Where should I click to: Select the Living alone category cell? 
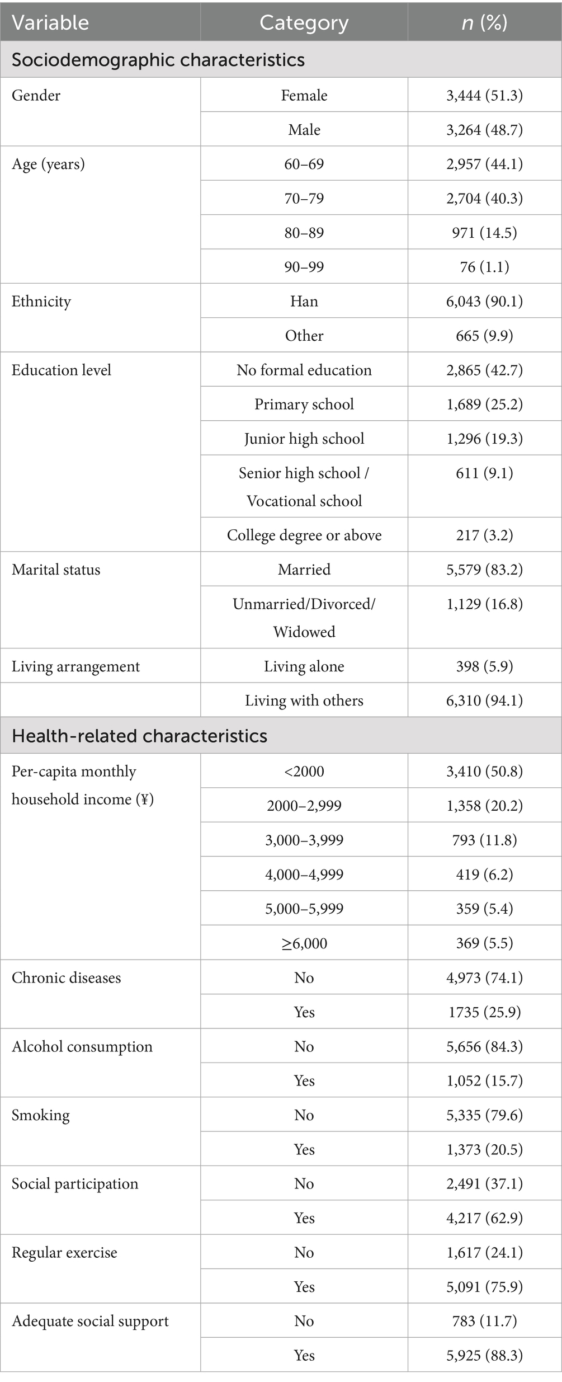click(304, 666)
